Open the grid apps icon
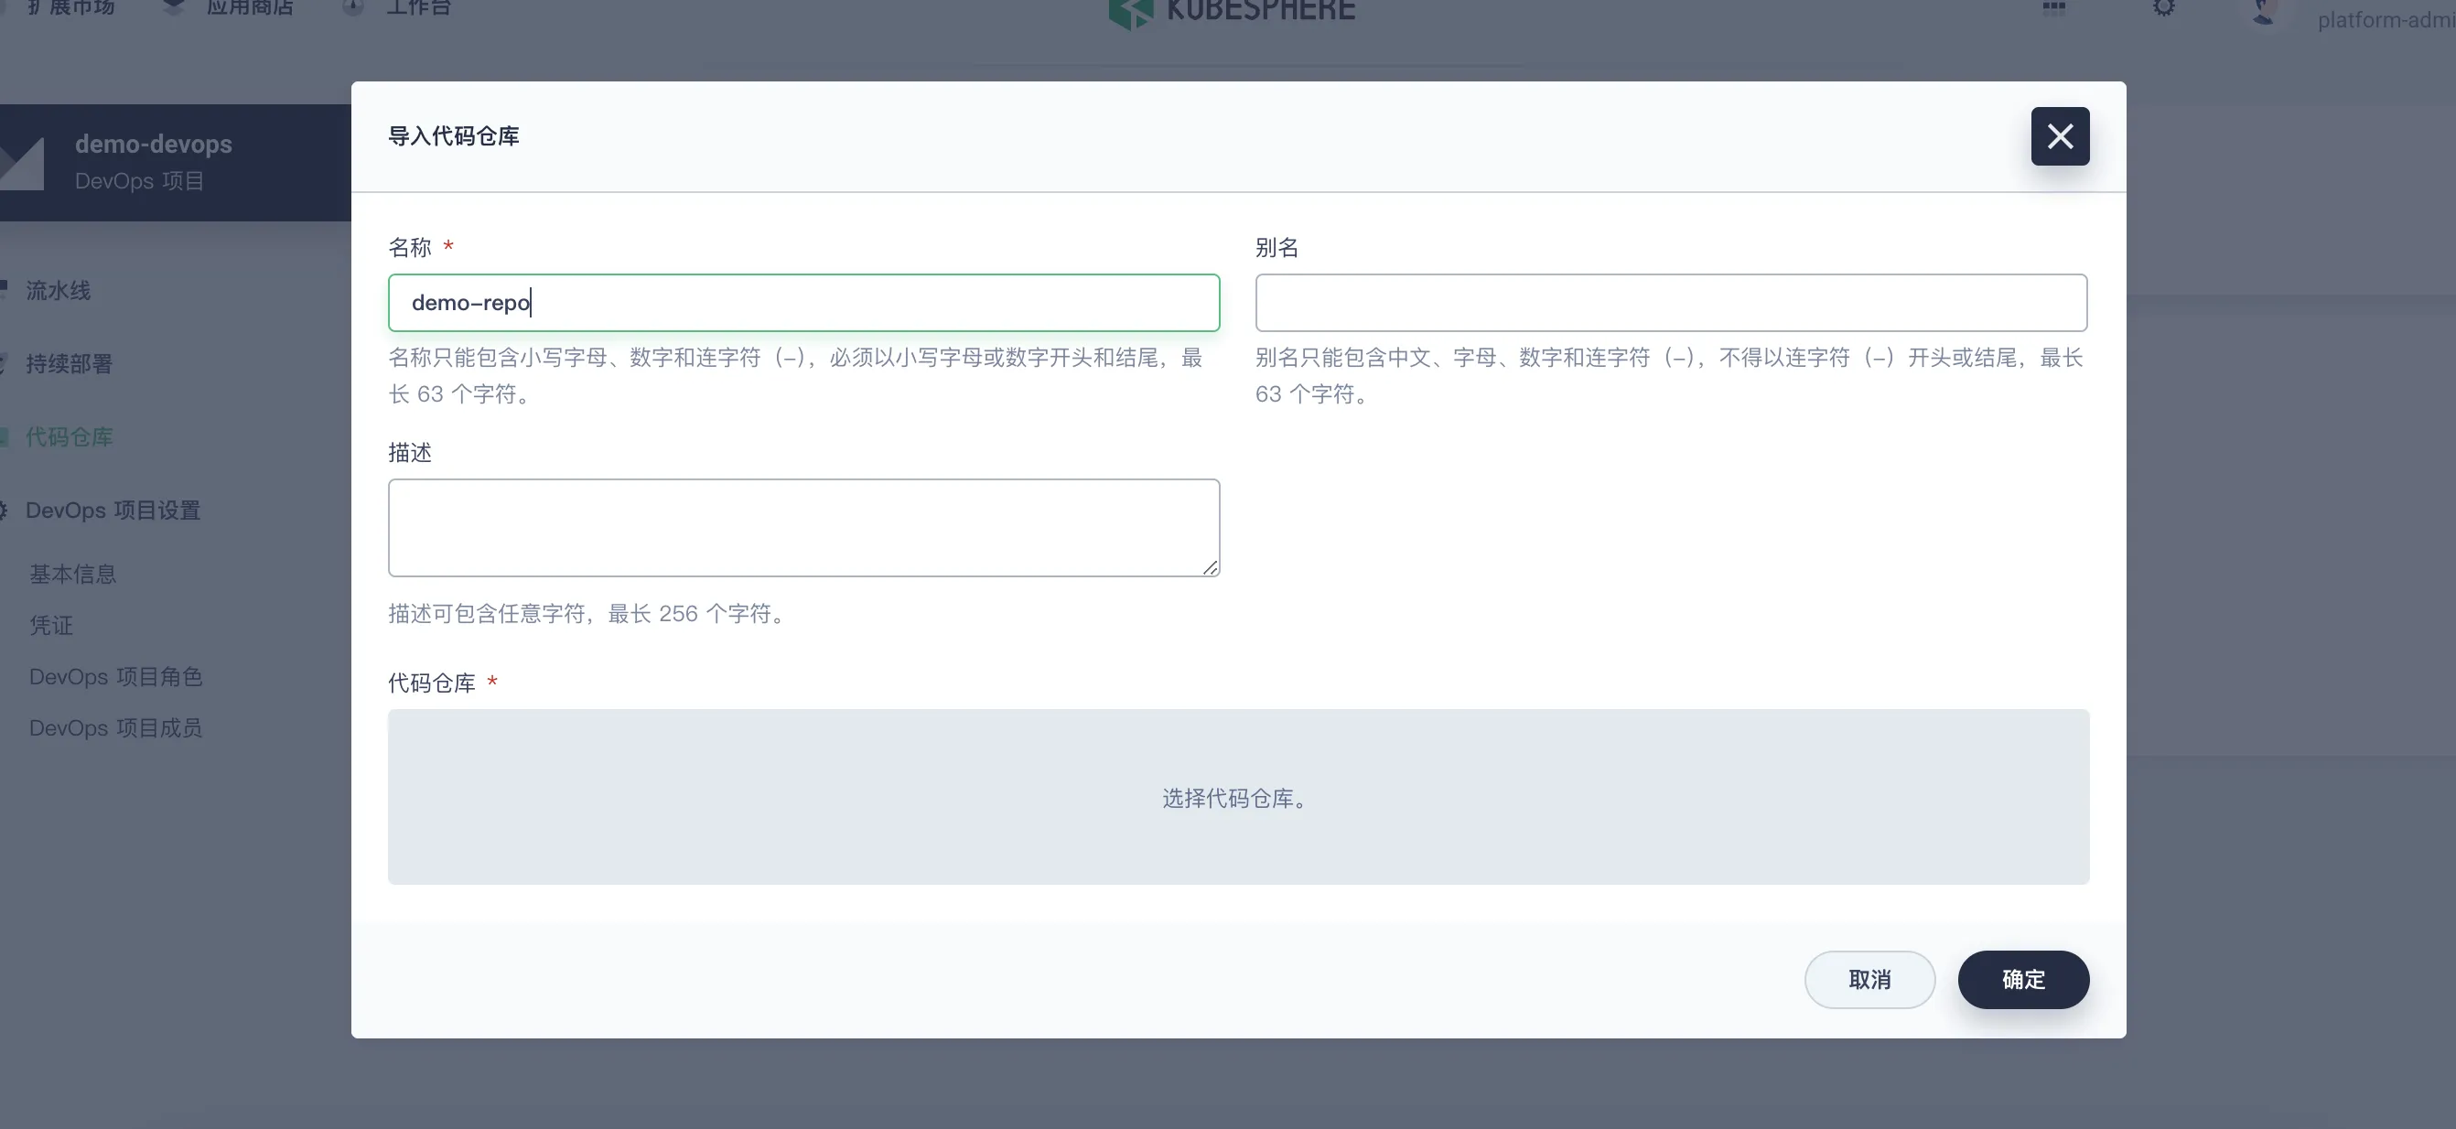The image size is (2456, 1129). (2053, 7)
